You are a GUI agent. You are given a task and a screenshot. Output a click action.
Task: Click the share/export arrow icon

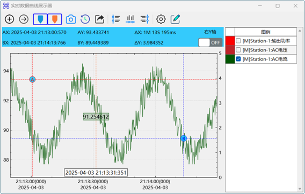coord(99,19)
